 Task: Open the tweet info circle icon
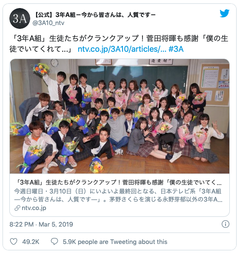(226, 224)
